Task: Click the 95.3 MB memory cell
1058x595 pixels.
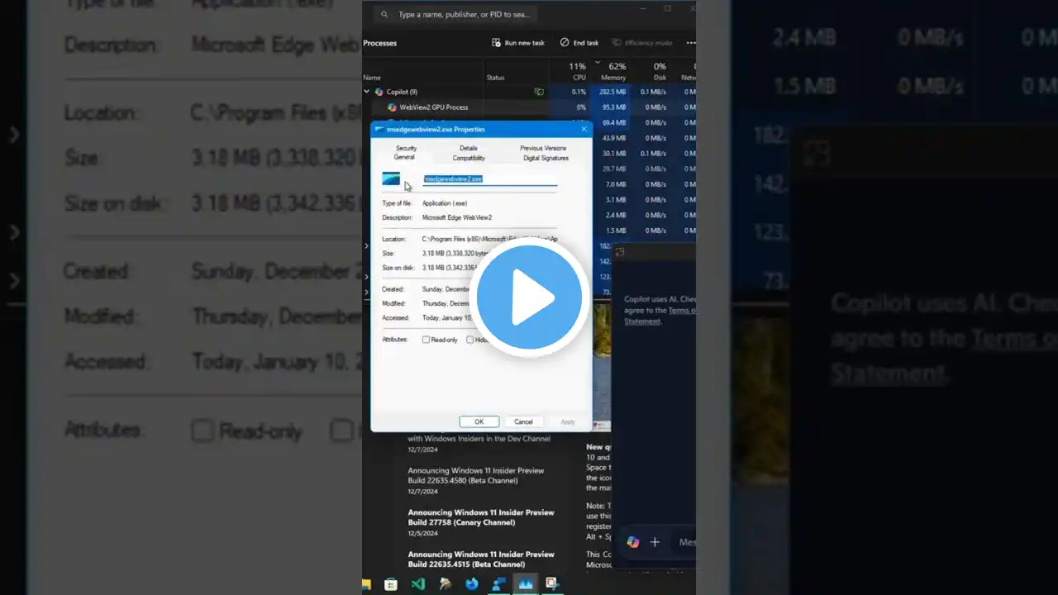Action: 614,107
